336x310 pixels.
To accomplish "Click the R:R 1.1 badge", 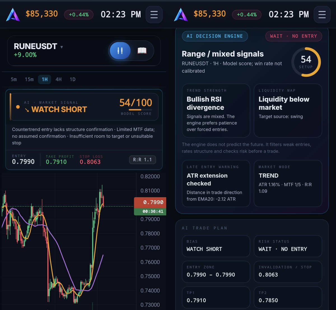I will (142, 160).
